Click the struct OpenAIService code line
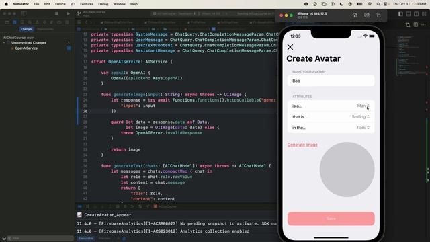The height and width of the screenshot is (242, 430). [x=132, y=62]
